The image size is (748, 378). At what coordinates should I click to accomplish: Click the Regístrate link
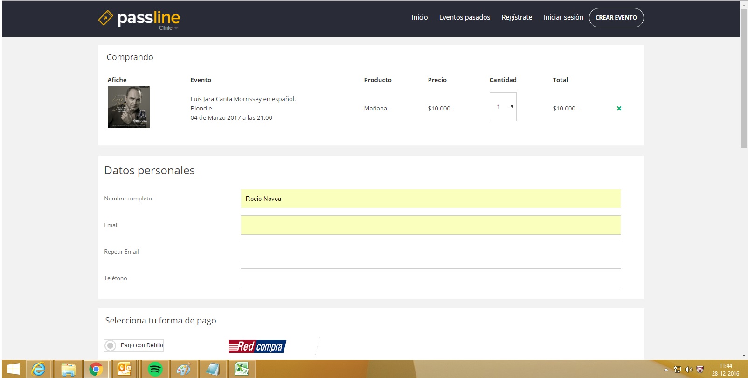517,17
